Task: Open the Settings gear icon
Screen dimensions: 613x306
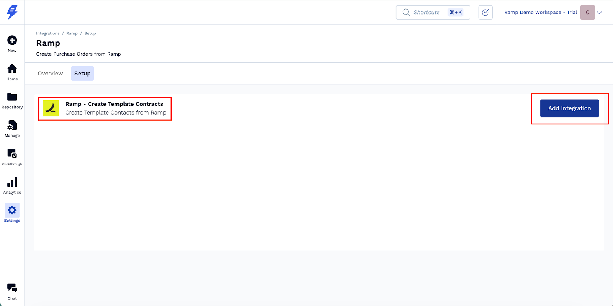Action: pyautogui.click(x=12, y=210)
